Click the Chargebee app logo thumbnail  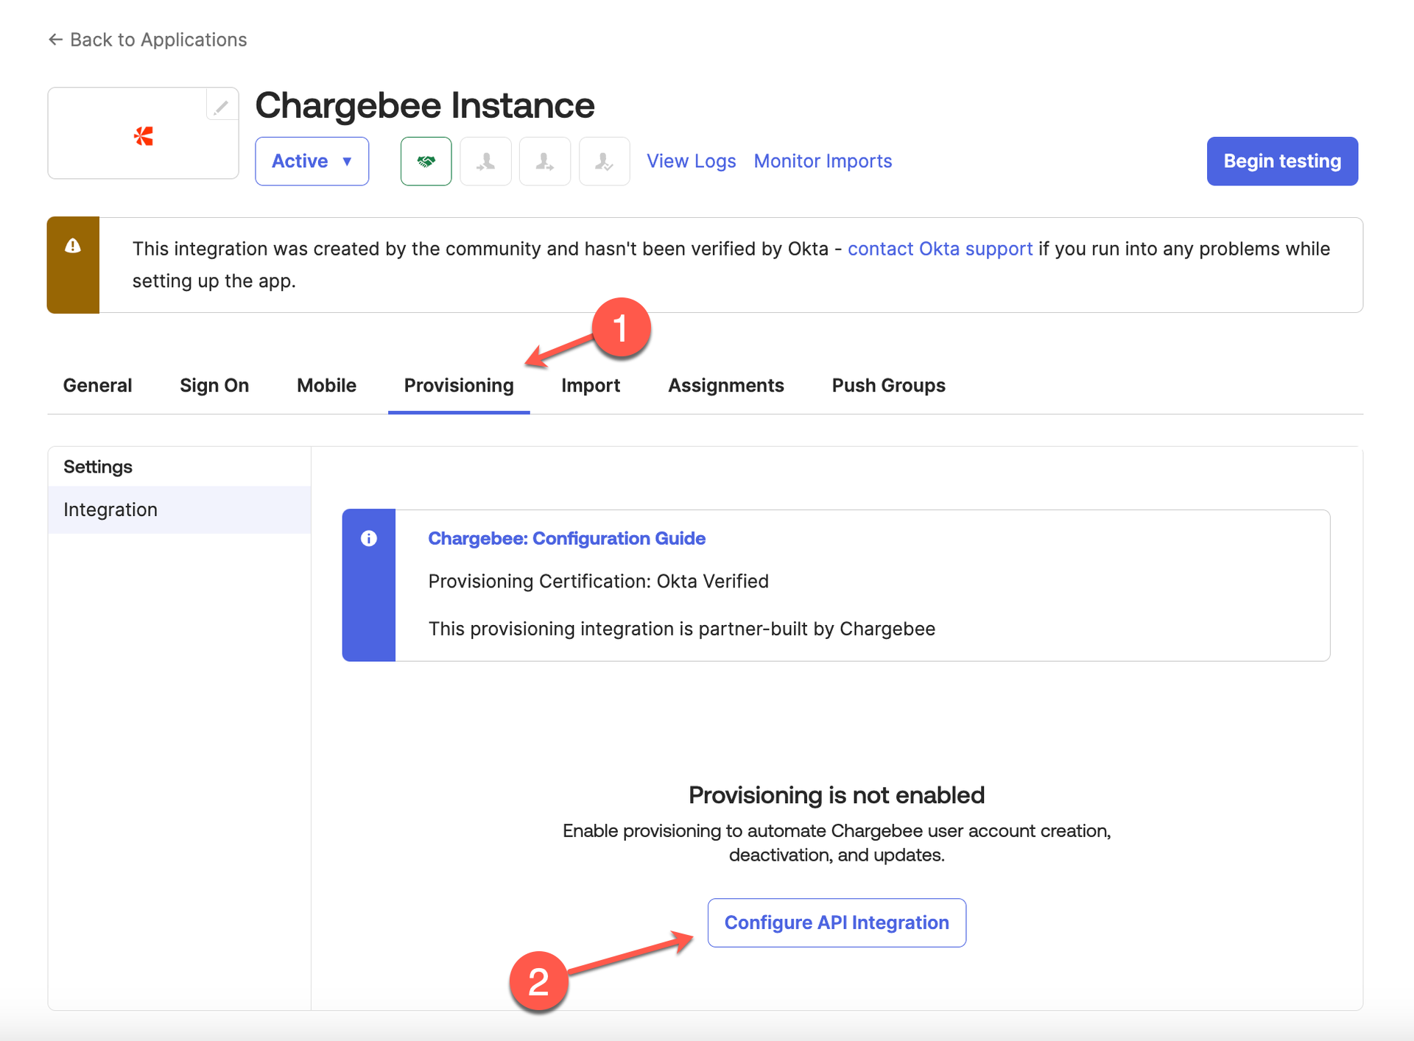[143, 135]
